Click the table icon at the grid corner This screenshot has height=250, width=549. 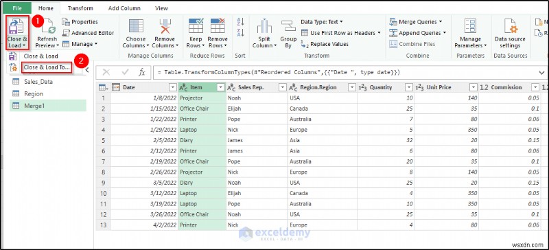click(x=103, y=87)
